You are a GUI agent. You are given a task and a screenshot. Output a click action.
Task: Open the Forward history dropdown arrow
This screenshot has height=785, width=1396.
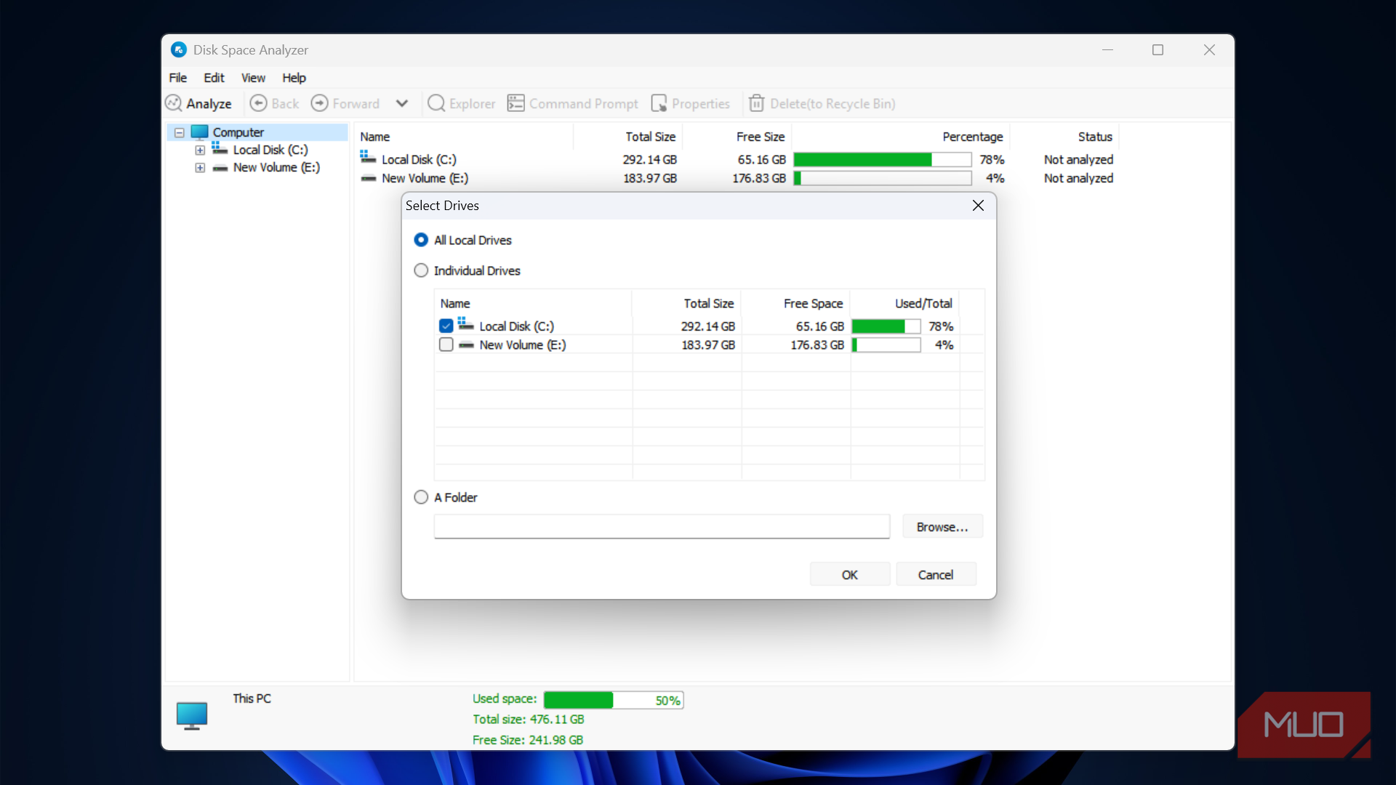coord(402,103)
